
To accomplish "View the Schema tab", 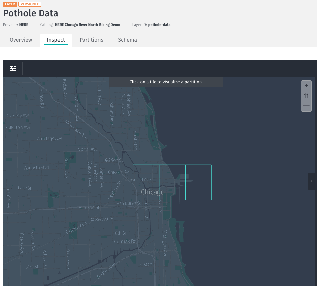I will [127, 40].
